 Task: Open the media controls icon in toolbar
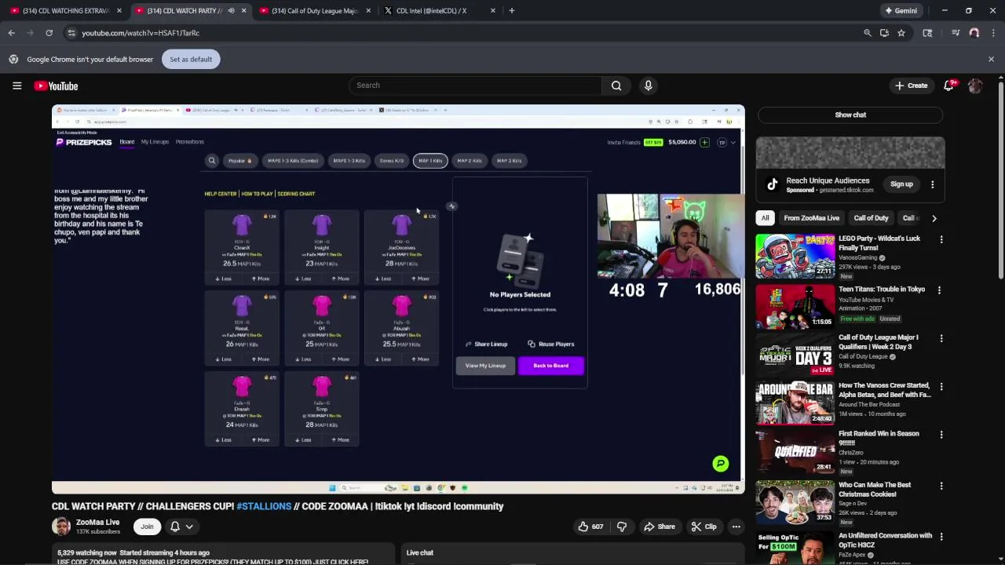tap(956, 33)
